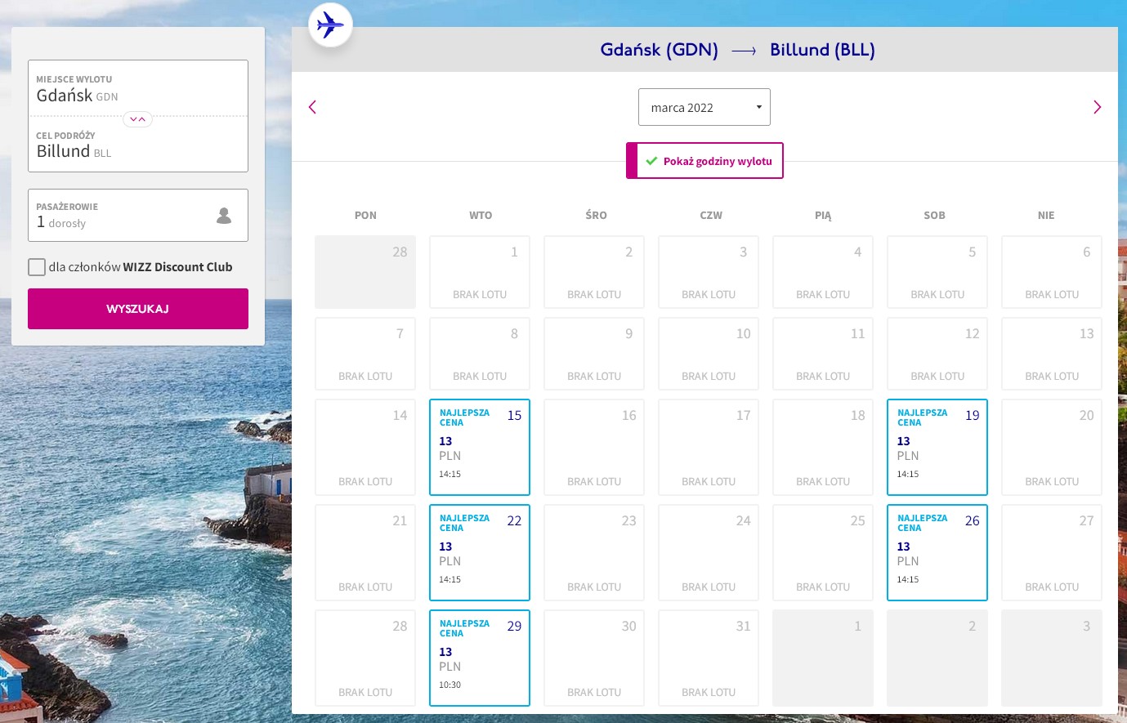The height and width of the screenshot is (723, 1127).
Task: Select March 26 flight at 13 PLN
Action: pyautogui.click(x=937, y=552)
